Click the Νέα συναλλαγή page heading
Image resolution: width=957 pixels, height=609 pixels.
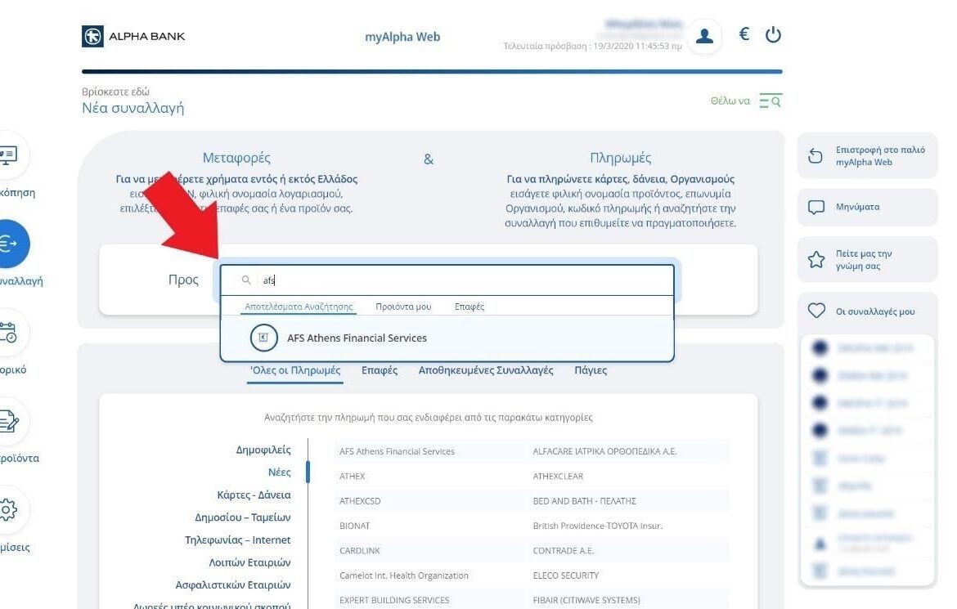click(x=133, y=108)
